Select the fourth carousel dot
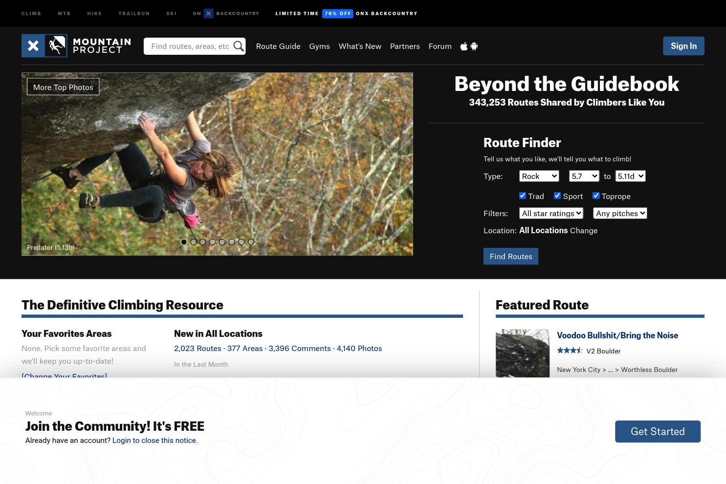Viewport: 726px width, 484px height. point(213,242)
